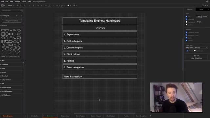Screen dimensions: 210x118
Task: Select the callout speech bubble shape
Action: coord(11,45)
